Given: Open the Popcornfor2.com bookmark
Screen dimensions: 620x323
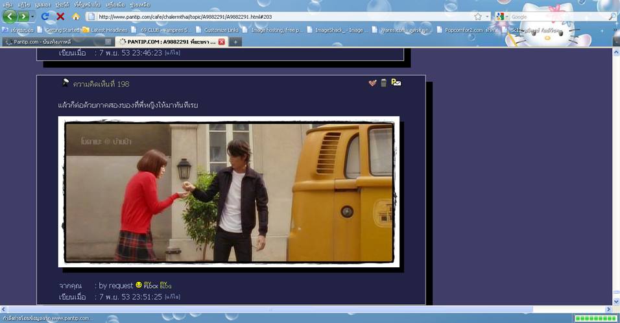Looking at the screenshot, I should pos(466,30).
